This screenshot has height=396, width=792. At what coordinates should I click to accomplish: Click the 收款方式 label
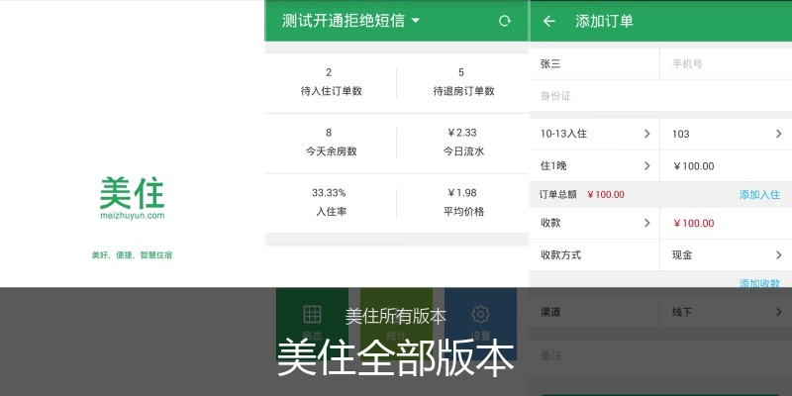point(560,255)
